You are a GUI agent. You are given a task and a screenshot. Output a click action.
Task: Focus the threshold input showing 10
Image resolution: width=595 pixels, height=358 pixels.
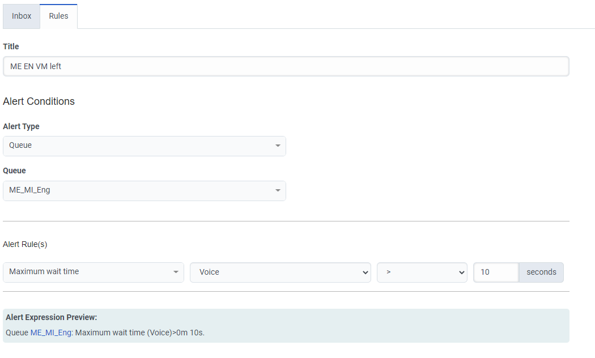point(496,272)
